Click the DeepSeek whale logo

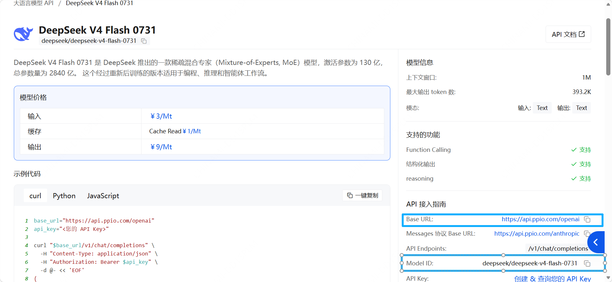click(x=23, y=34)
